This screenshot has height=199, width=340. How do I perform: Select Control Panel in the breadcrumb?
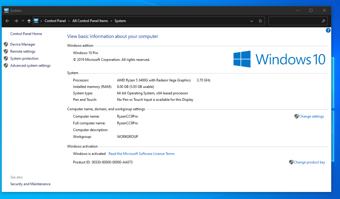click(x=55, y=21)
